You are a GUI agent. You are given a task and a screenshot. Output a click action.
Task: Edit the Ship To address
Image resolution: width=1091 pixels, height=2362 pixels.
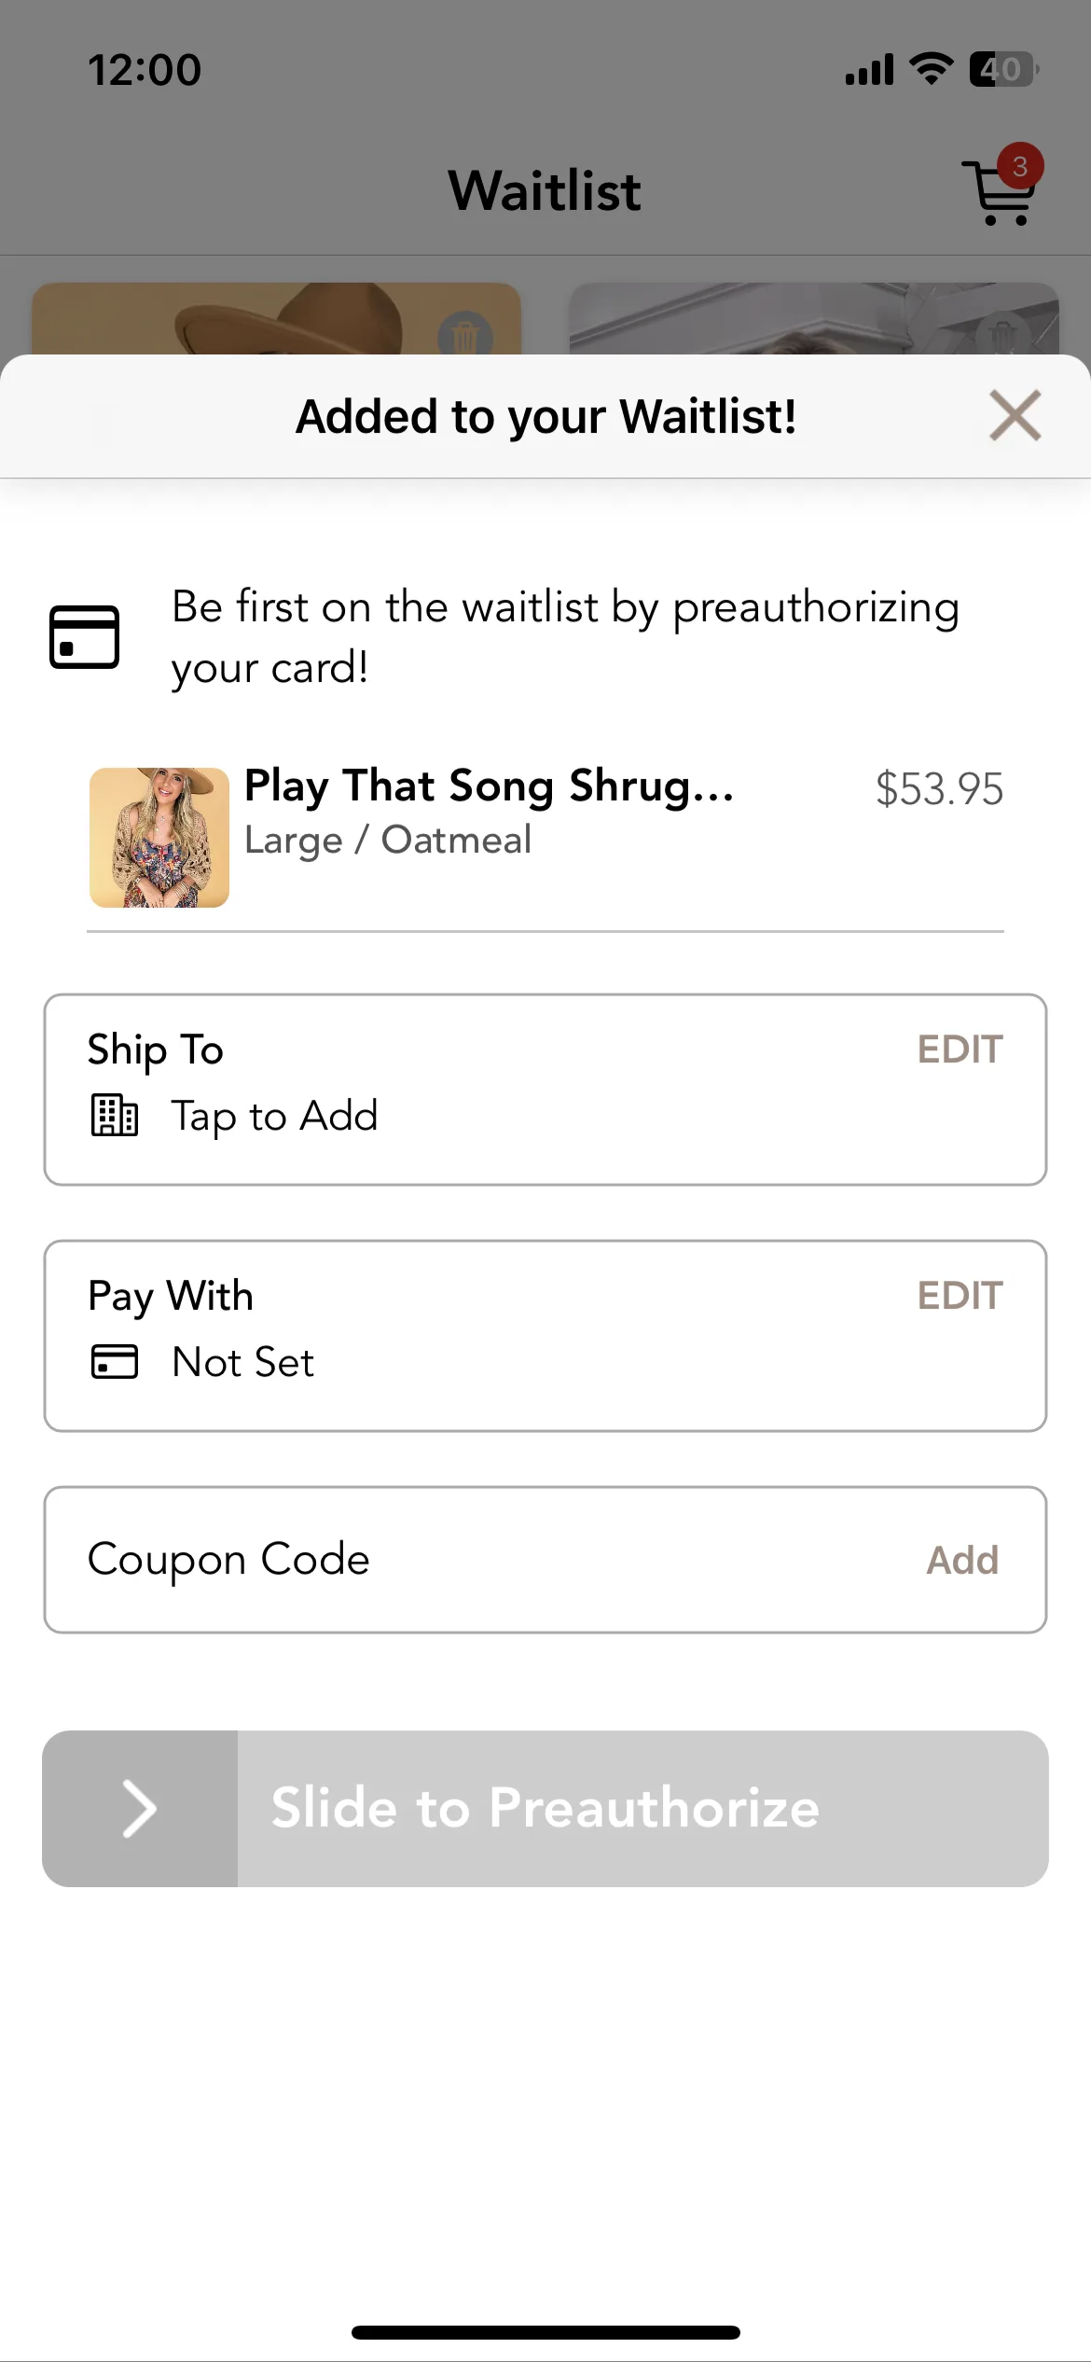960,1049
